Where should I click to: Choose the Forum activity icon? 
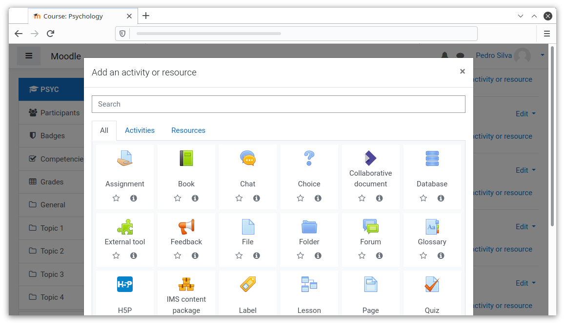coord(371,227)
